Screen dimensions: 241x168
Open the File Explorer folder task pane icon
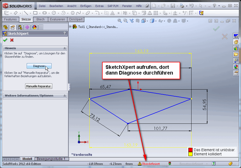(236, 54)
